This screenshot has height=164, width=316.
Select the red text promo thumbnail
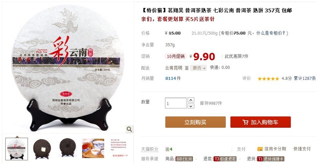coord(120,148)
